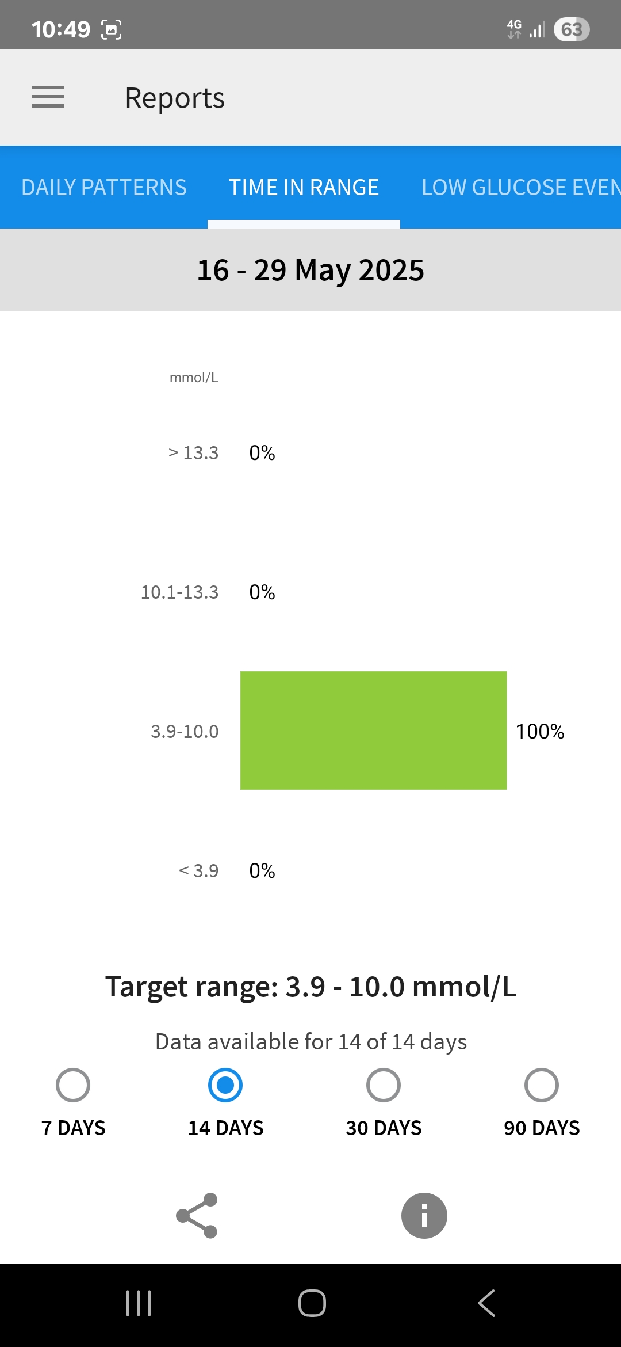
Task: Tap the 16 - 29 May 2025 date header
Action: click(x=310, y=270)
